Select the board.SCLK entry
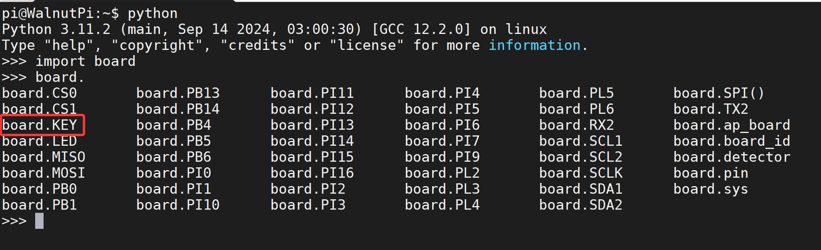This screenshot has width=821, height=250. [581, 173]
